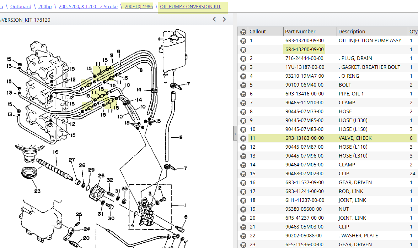Add BOLT 90109-06M40-00 to cart
The width and height of the screenshot is (418, 248).
[243, 85]
